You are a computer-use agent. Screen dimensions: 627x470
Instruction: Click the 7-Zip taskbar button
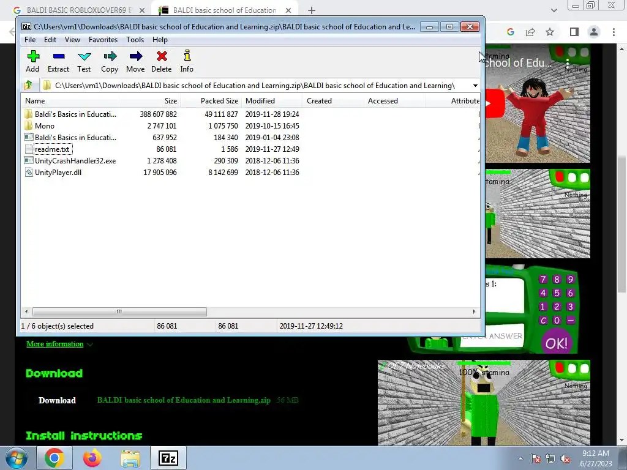[168, 458]
